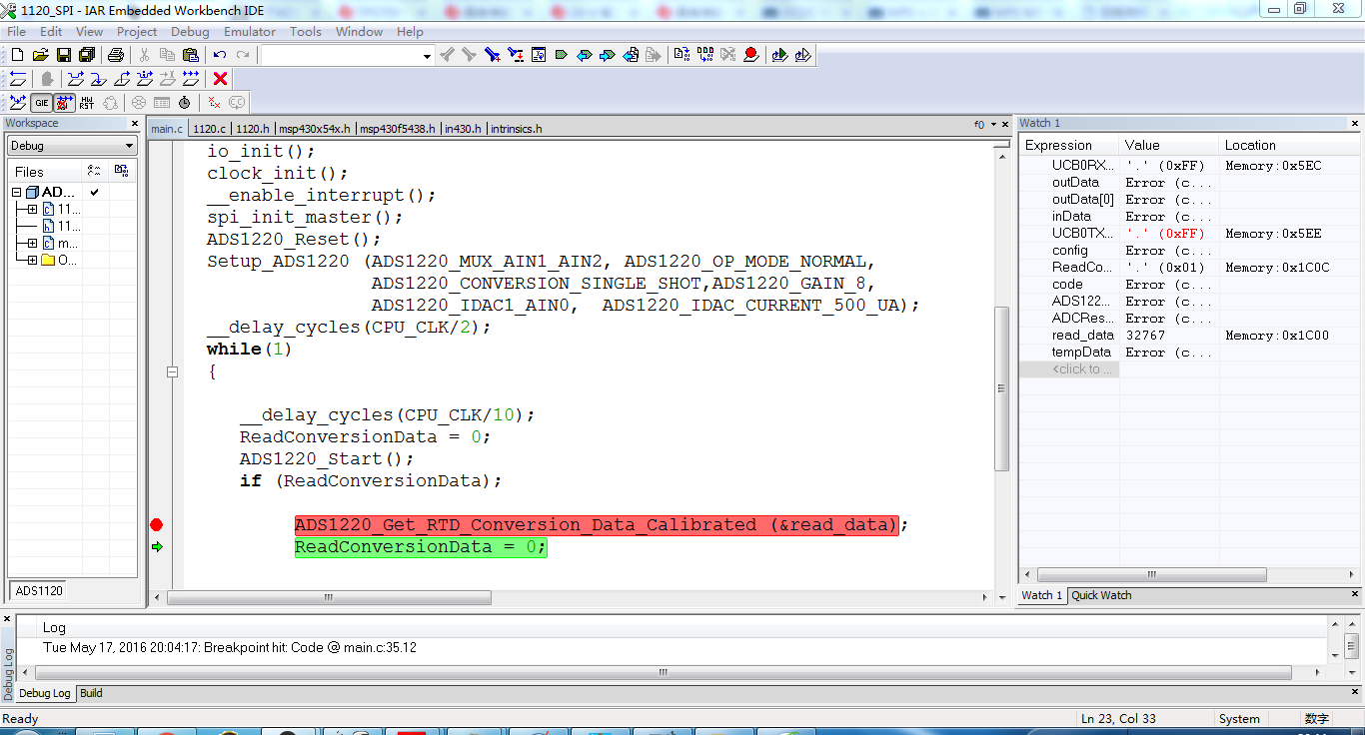
Task: Expand the m... C source file node
Action: [33, 244]
